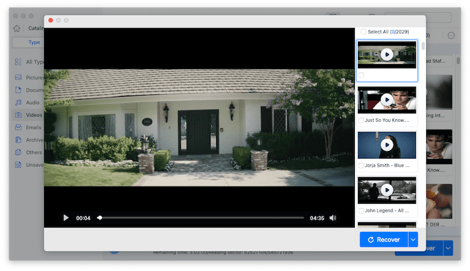470x271 pixels.
Task: Click the Recover button in preview dialog
Action: pyautogui.click(x=384, y=239)
